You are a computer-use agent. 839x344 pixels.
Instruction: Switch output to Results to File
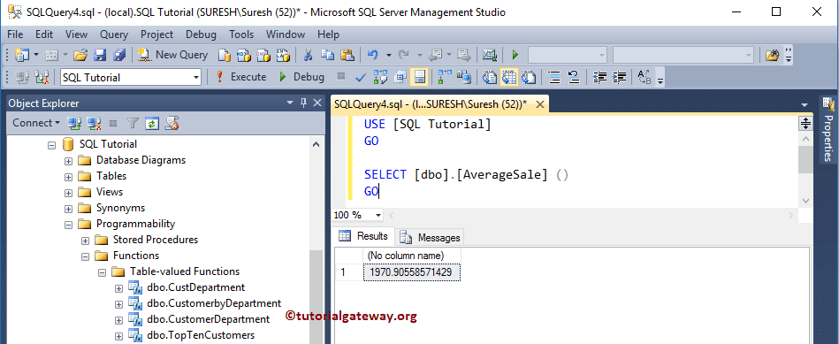(529, 78)
